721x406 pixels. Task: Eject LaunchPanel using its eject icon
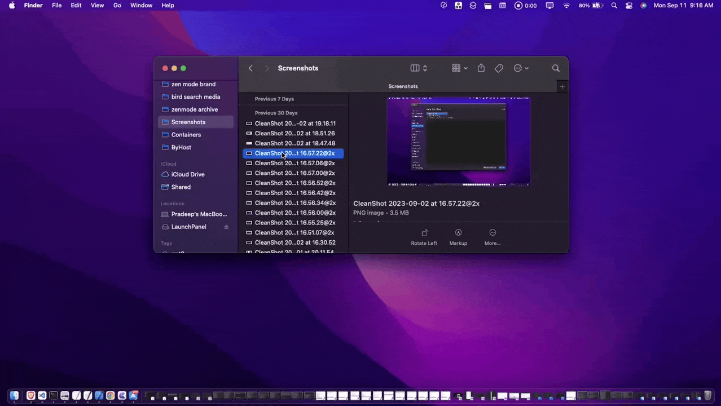click(x=226, y=227)
